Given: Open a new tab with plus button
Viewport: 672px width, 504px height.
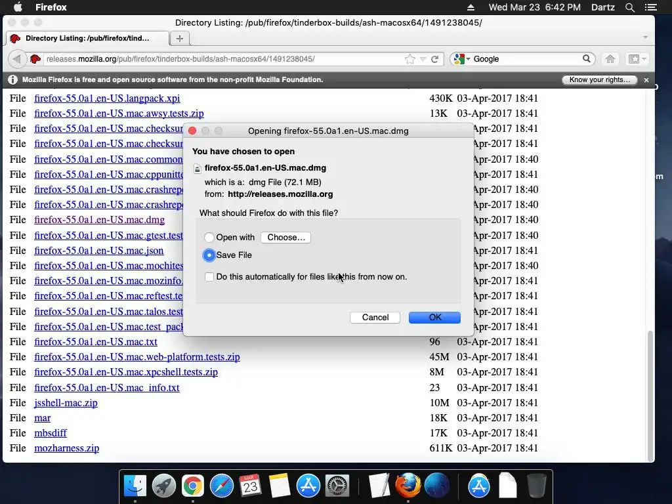Looking at the screenshot, I should (180, 38).
